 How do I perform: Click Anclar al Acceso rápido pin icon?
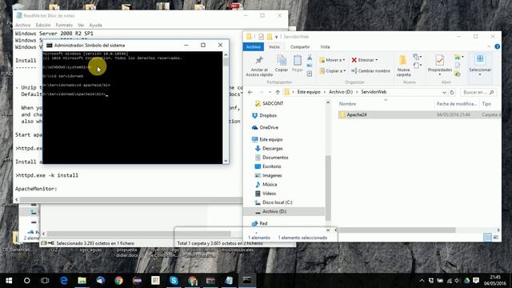[259, 61]
